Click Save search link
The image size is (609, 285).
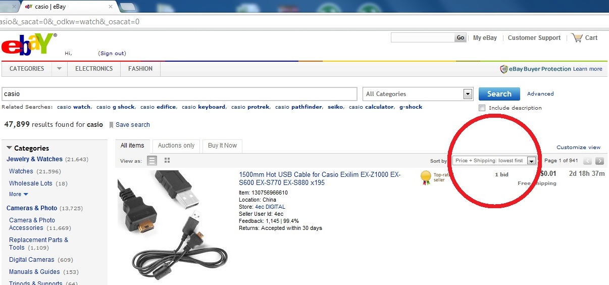tap(133, 125)
